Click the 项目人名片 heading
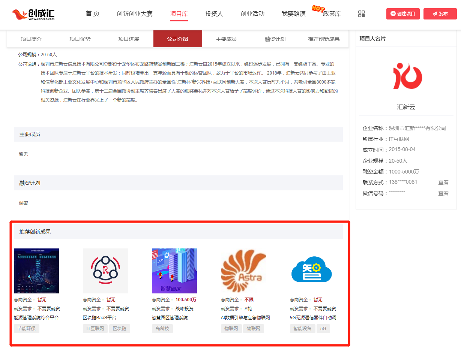This screenshot has width=461, height=350. [372, 39]
